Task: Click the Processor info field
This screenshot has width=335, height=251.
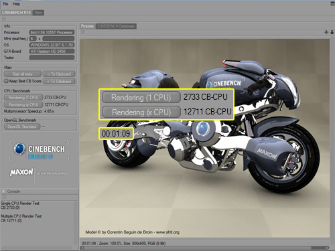Action: [x=52, y=32]
